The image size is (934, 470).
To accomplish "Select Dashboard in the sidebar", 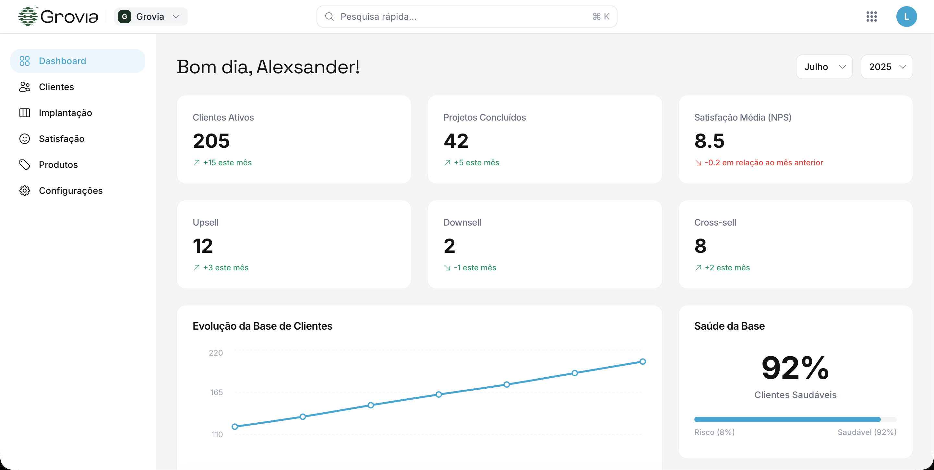I will (x=78, y=61).
